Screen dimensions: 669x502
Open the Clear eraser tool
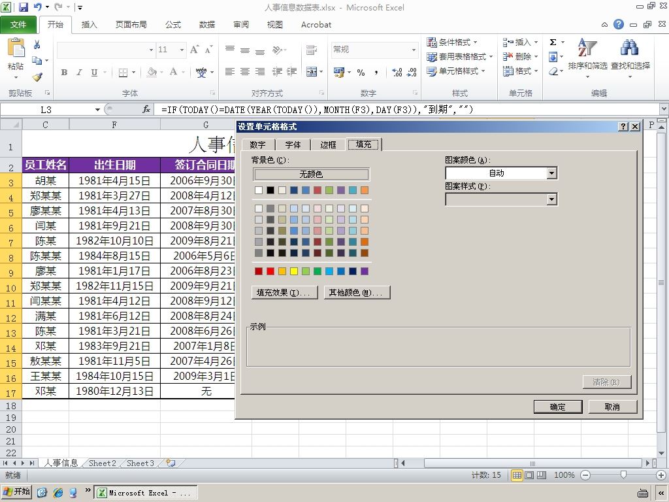click(x=553, y=71)
